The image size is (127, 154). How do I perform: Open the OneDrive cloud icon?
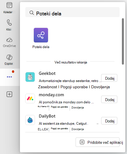(9, 40)
